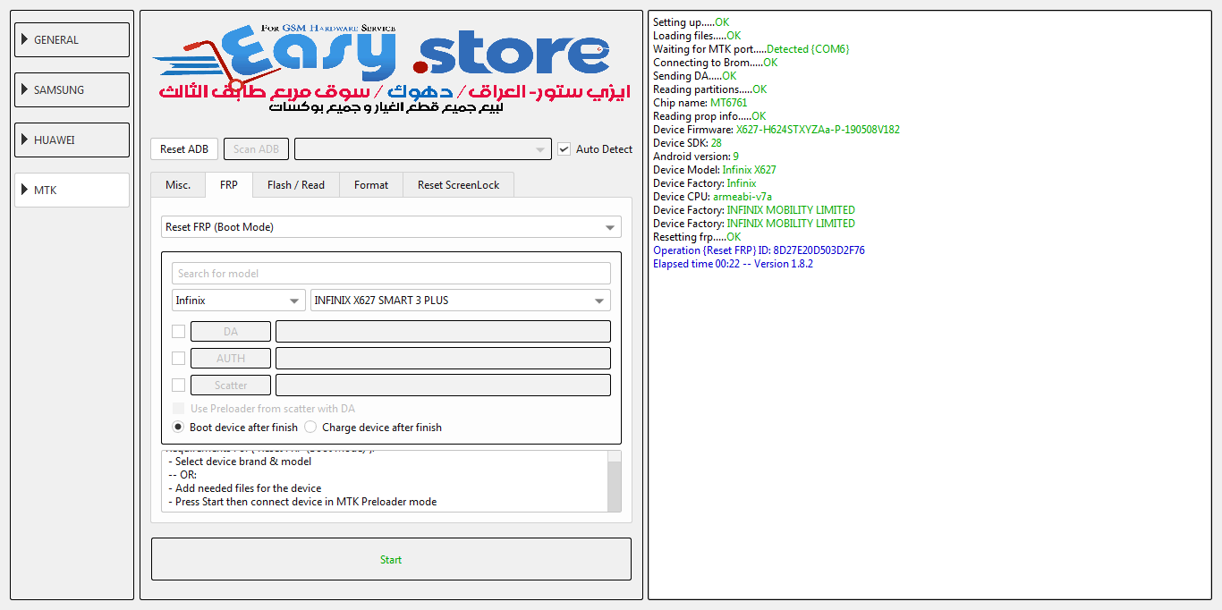Screen dimensions: 1222x610
Task: Switch to the Misc. tab
Action: (178, 184)
